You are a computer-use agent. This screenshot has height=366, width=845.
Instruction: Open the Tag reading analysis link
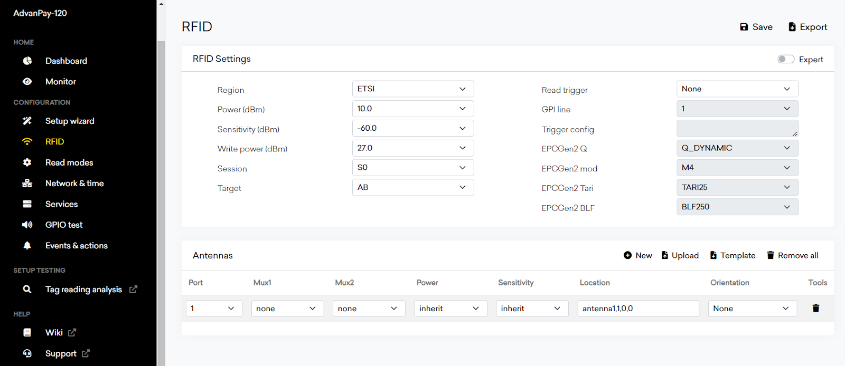(83, 290)
